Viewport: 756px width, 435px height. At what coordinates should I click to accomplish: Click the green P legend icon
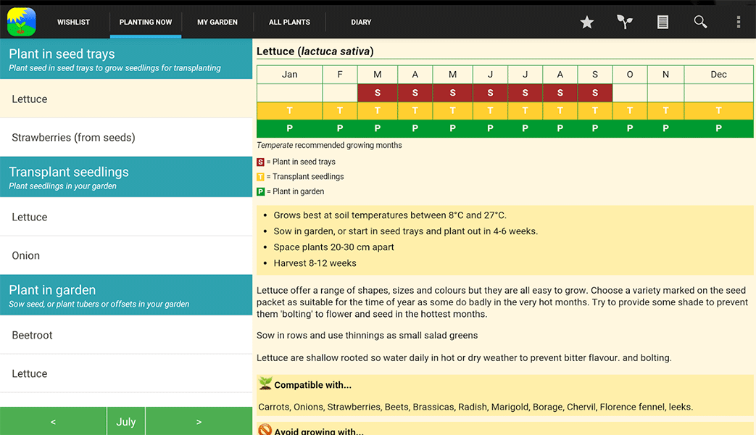[x=261, y=192]
